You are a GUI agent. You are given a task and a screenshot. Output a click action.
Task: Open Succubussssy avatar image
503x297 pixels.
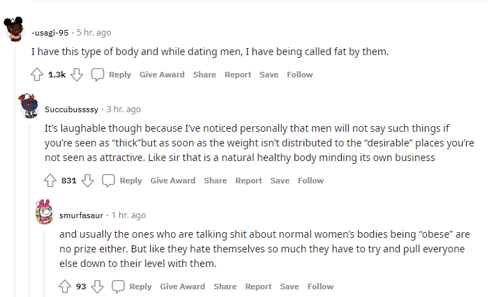(x=29, y=106)
